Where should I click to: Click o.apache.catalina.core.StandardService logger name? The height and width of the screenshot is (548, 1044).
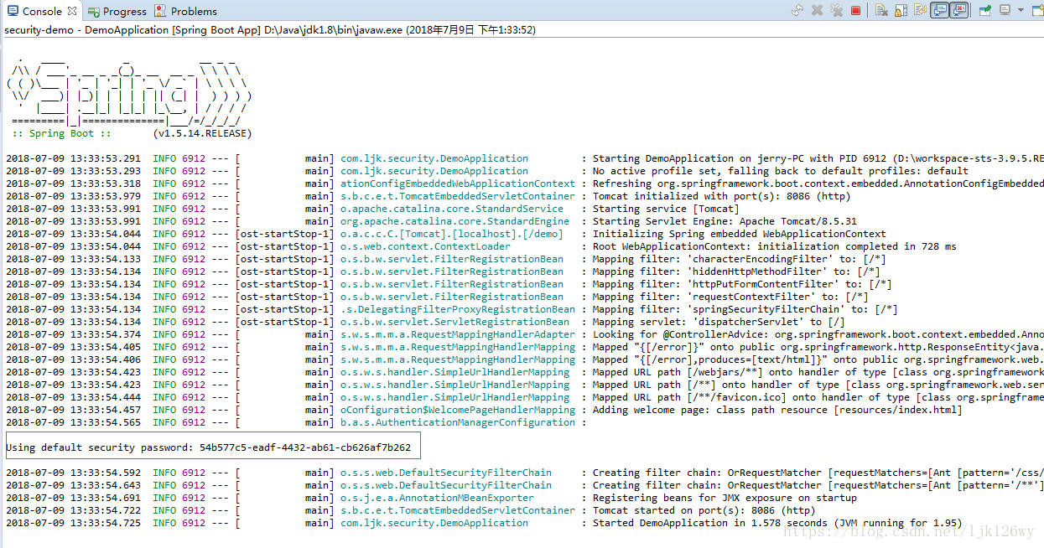[452, 209]
